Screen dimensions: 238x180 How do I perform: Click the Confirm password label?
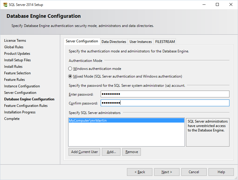click(x=83, y=103)
